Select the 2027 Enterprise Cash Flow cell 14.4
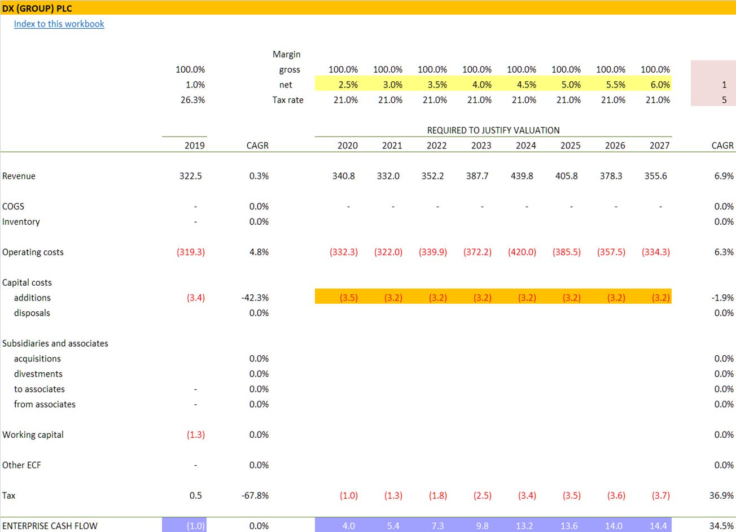 [658, 526]
